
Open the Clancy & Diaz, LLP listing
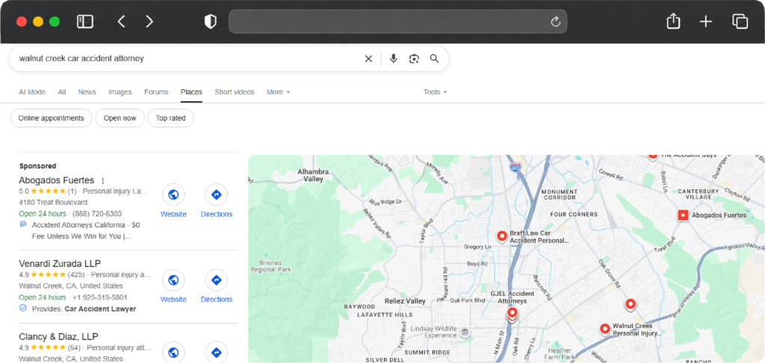(x=58, y=337)
